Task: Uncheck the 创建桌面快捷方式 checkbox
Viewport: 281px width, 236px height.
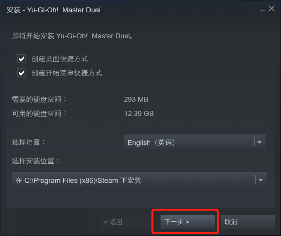Action: 22,59
